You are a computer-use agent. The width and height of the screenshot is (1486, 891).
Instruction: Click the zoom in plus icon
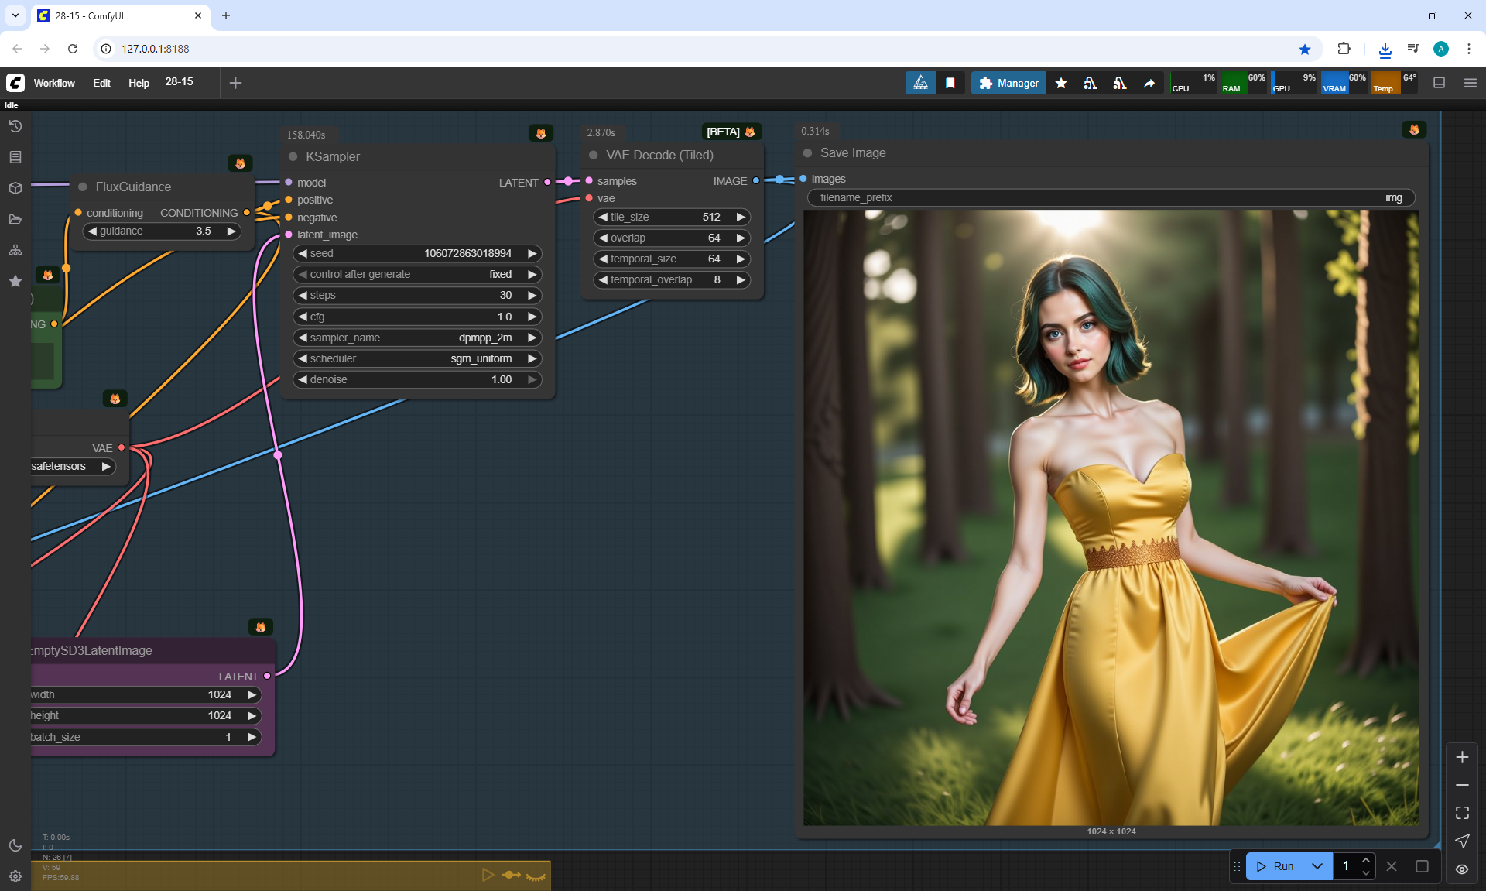[1461, 757]
